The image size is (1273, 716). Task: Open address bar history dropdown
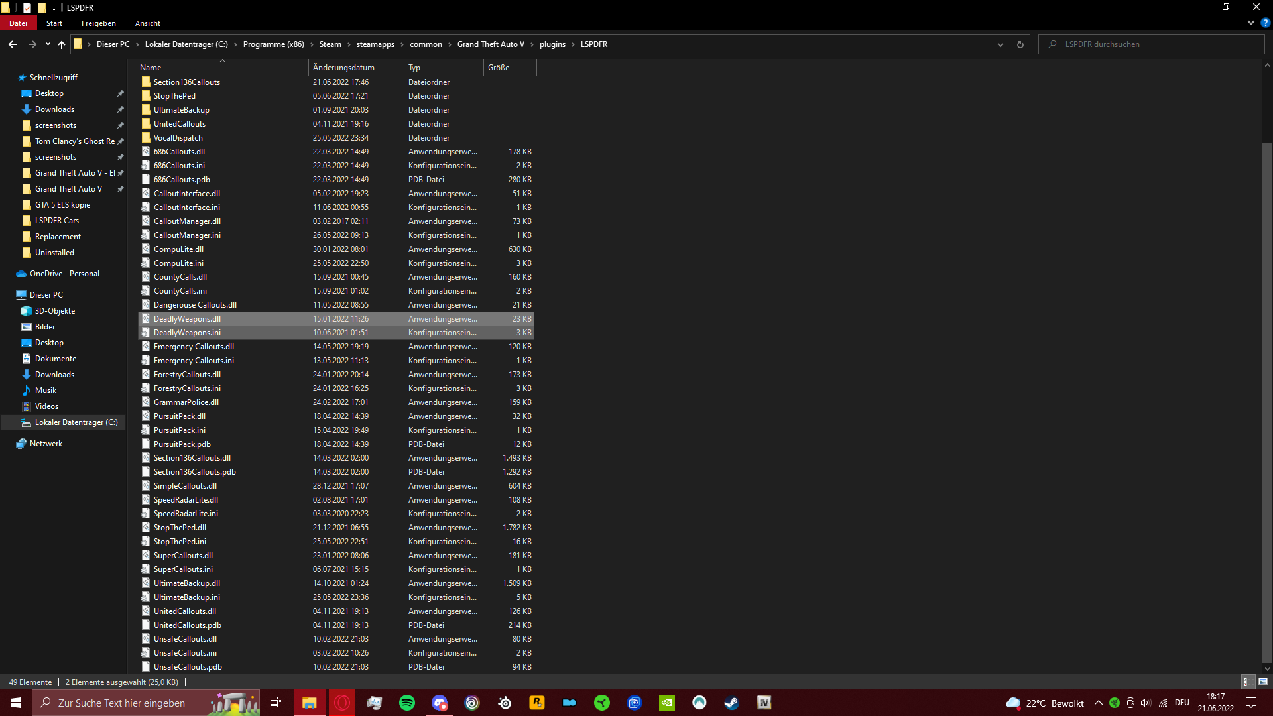click(x=1000, y=44)
